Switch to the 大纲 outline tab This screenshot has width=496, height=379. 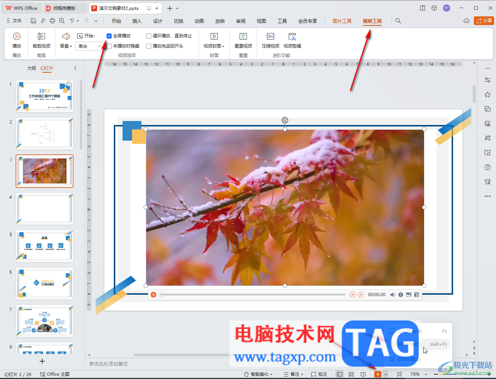(32, 68)
